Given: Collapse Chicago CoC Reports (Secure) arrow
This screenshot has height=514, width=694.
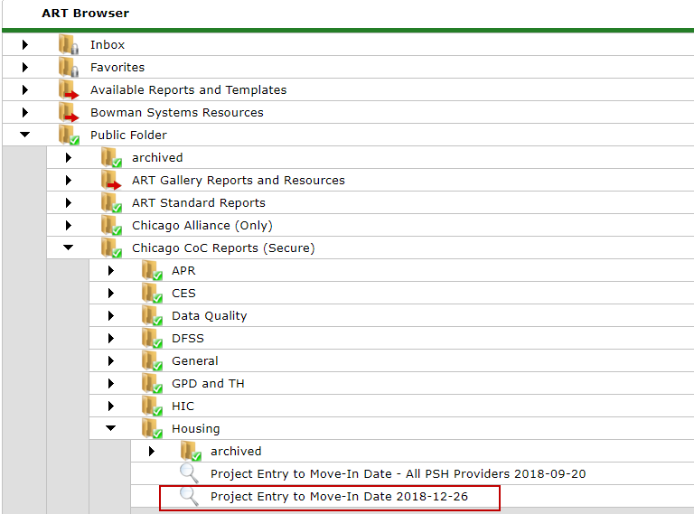Looking at the screenshot, I should click(x=68, y=248).
